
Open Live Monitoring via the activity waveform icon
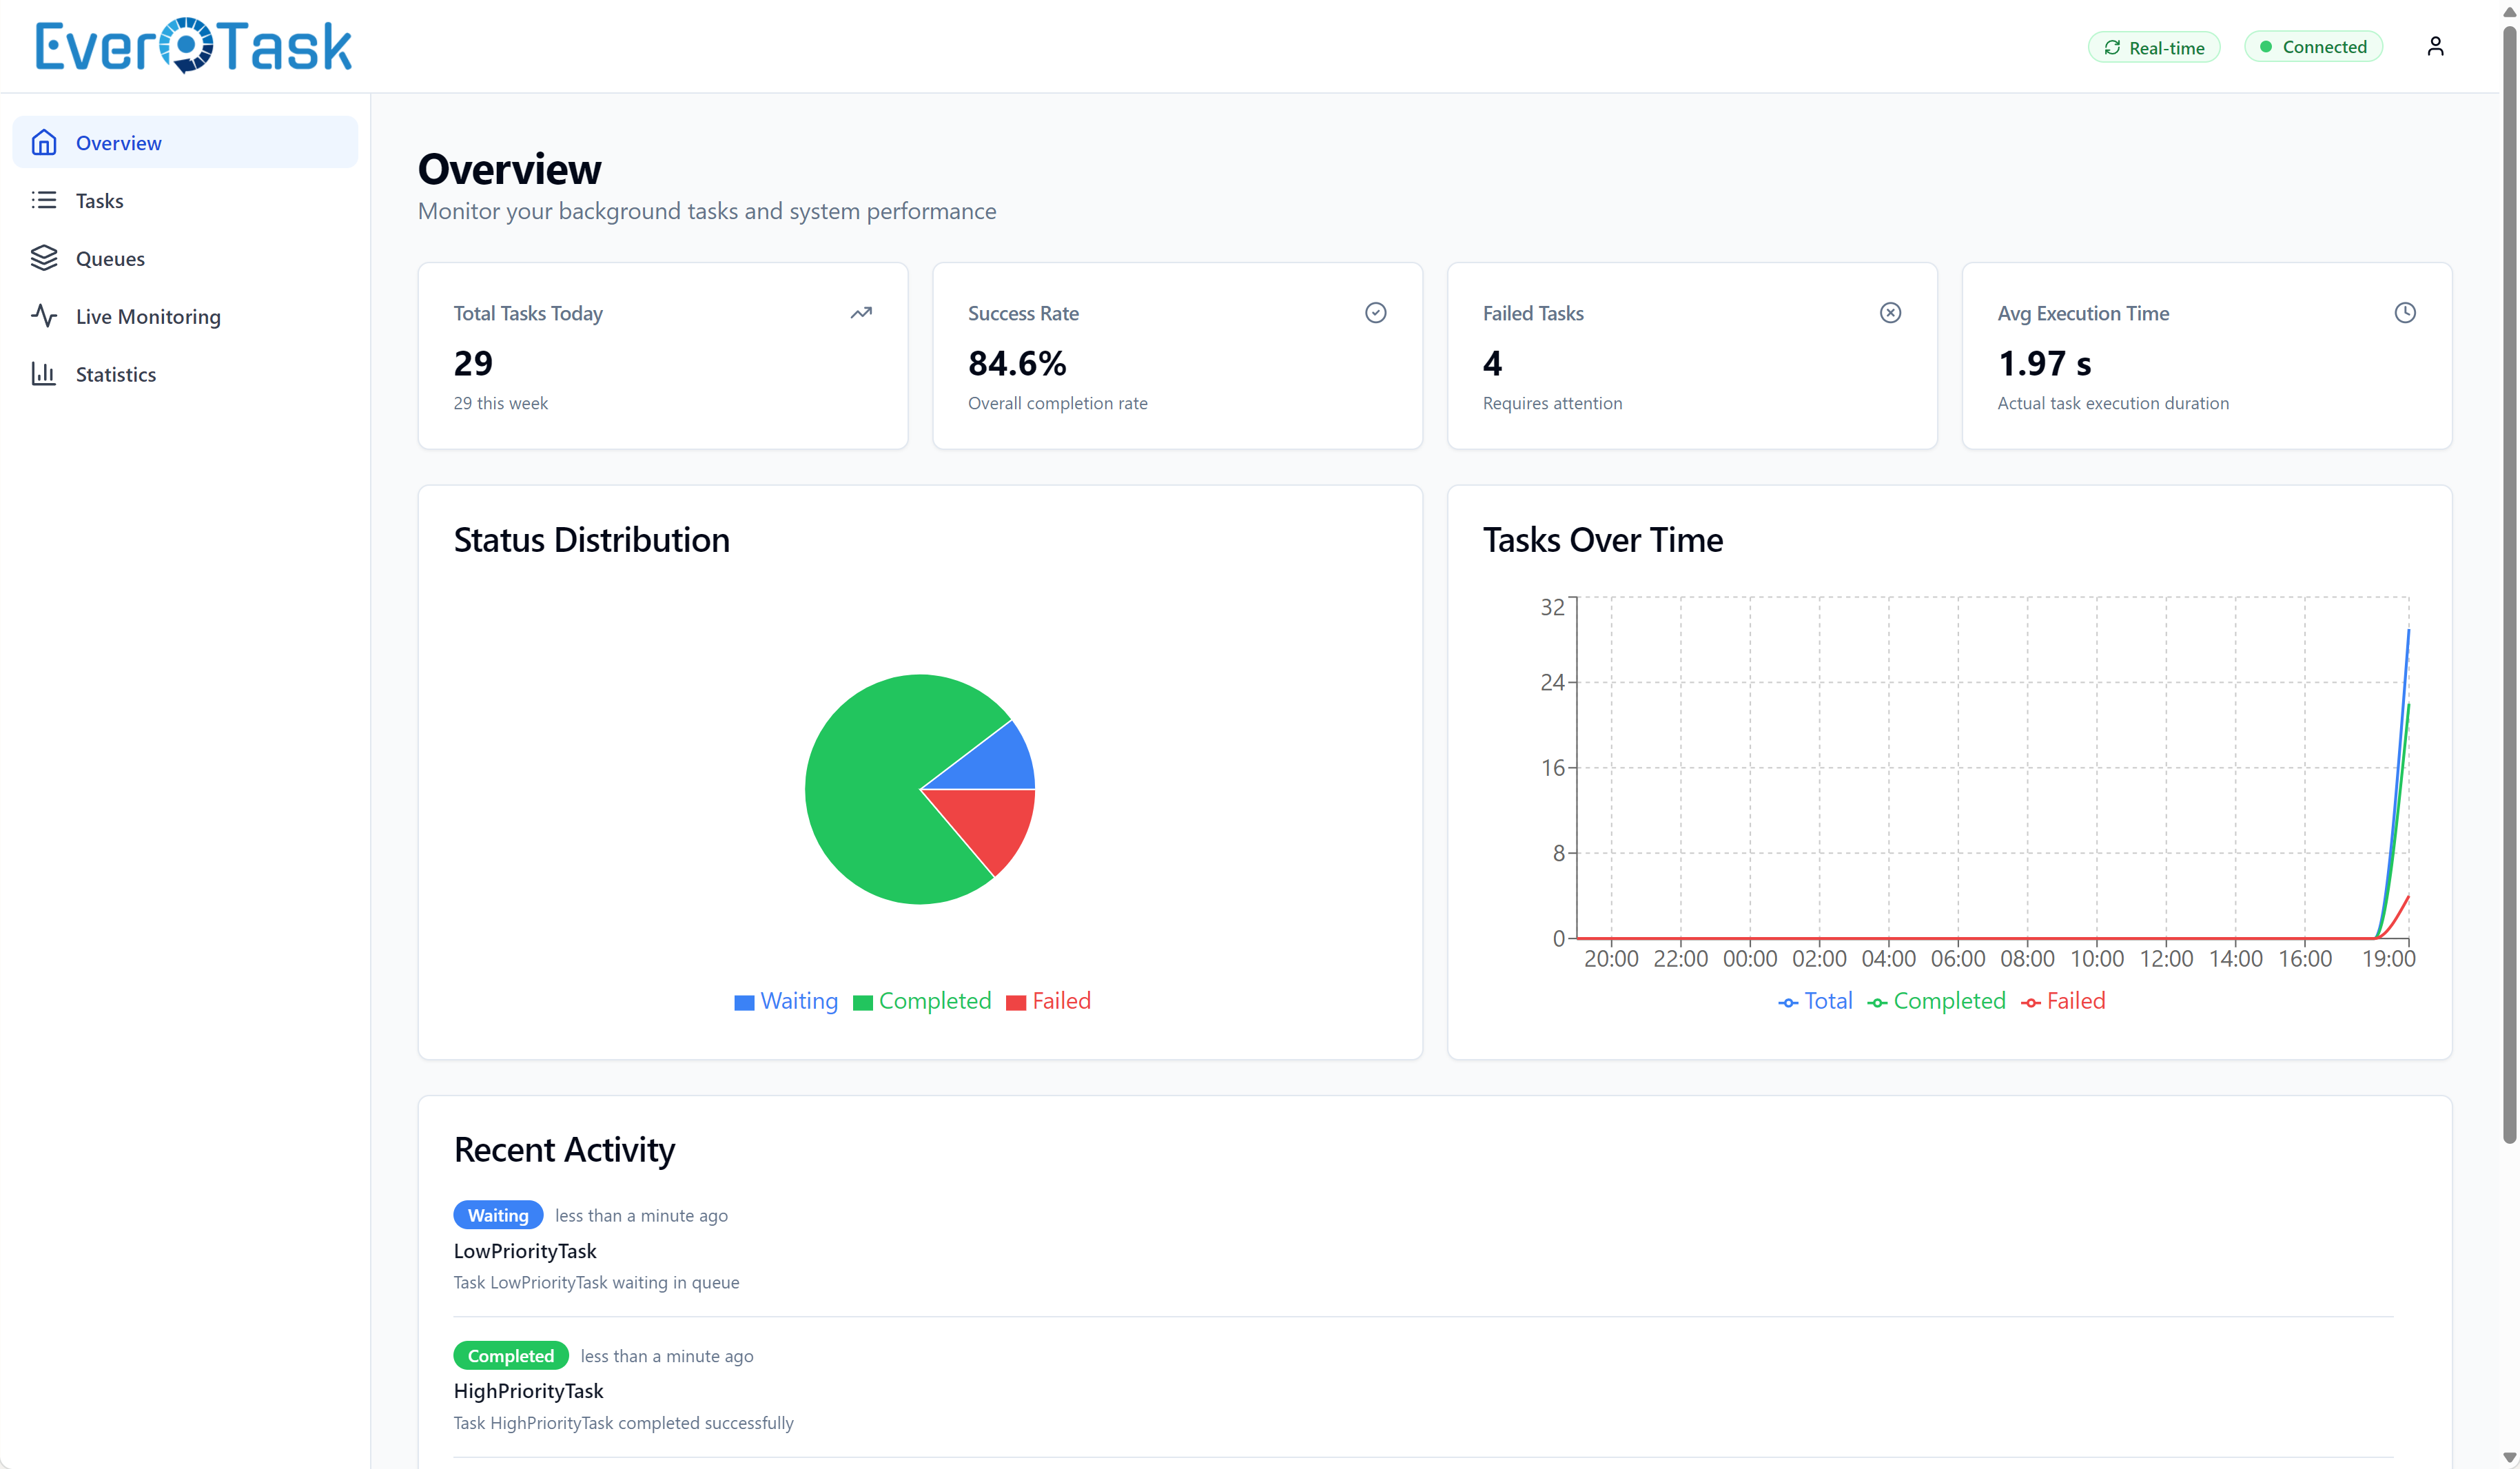click(x=44, y=316)
